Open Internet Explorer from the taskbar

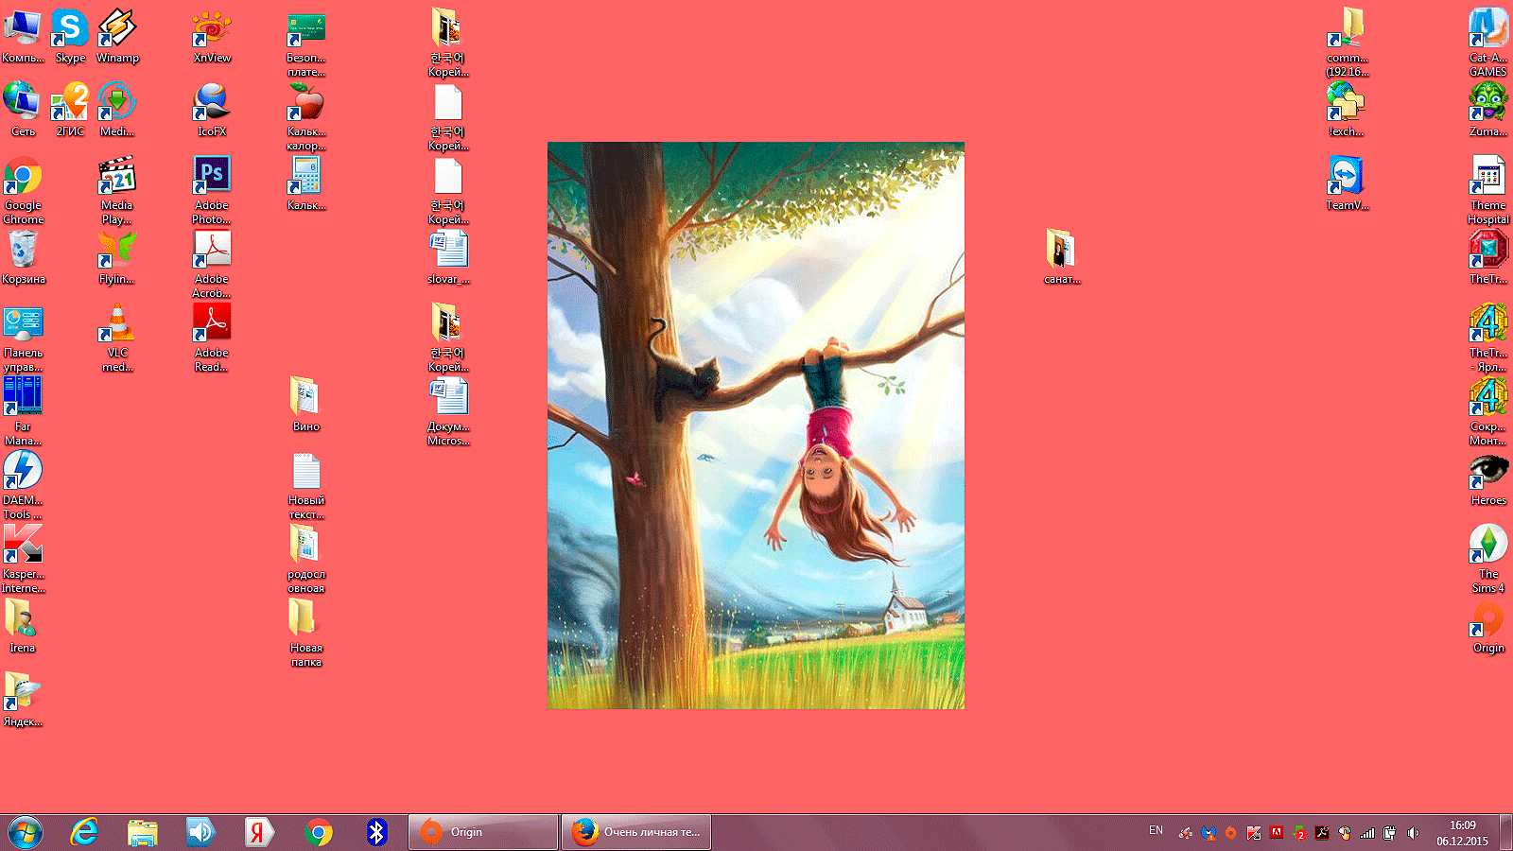click(85, 832)
